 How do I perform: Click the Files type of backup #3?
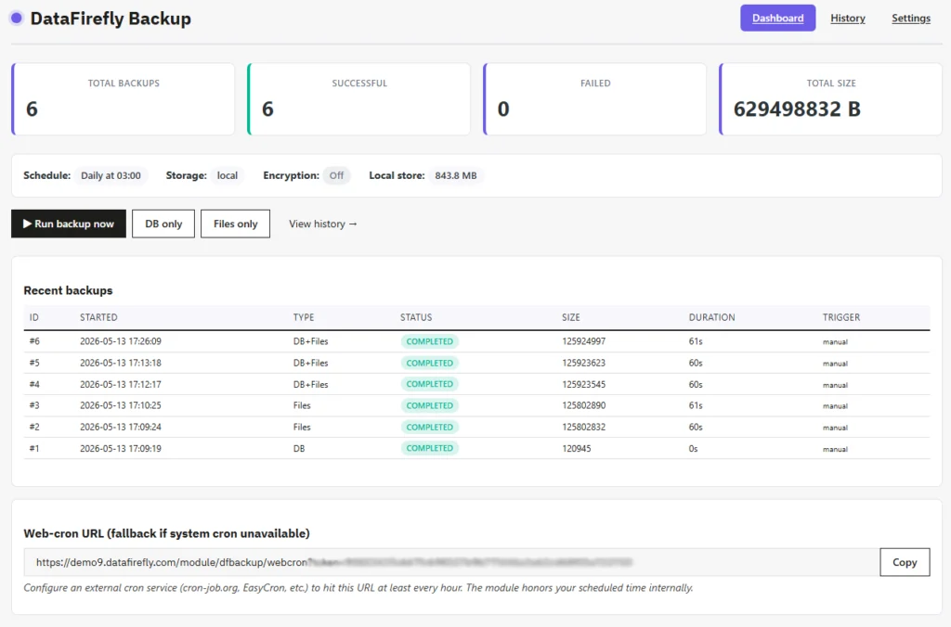pos(302,405)
